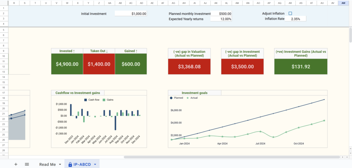Viewport: 352px width, 168px height.
Task: Click the Planned legend entry
Action: (177, 98)
